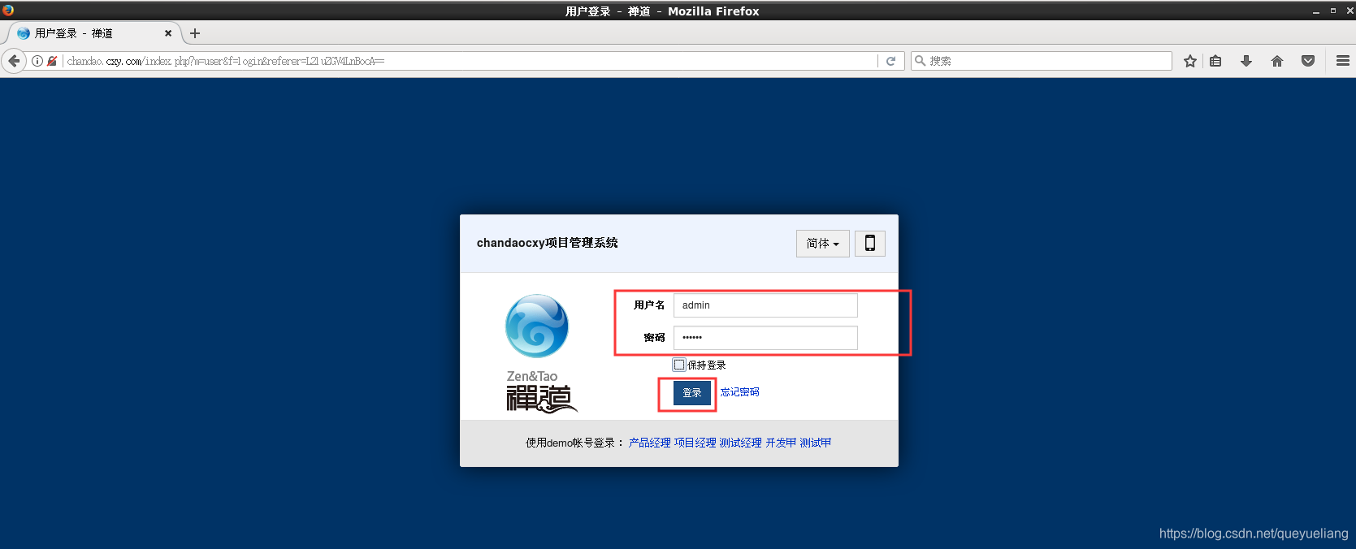The height and width of the screenshot is (549, 1356).
Task: Expand the 简体 language dropdown
Action: tap(822, 244)
